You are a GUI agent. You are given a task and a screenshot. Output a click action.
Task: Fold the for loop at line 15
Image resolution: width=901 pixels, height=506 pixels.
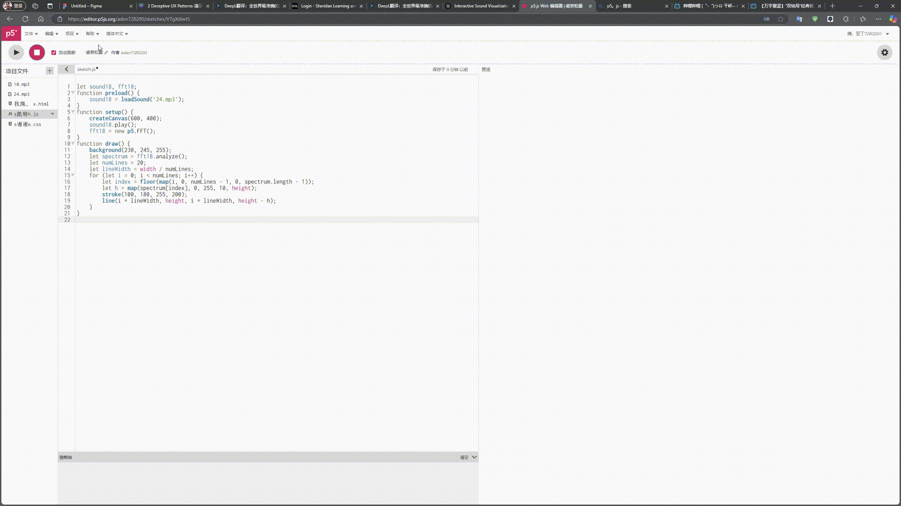[73, 175]
